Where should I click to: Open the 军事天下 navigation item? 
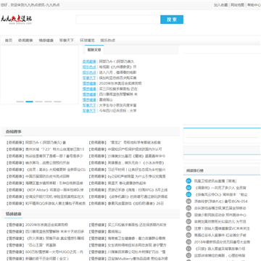(67, 41)
